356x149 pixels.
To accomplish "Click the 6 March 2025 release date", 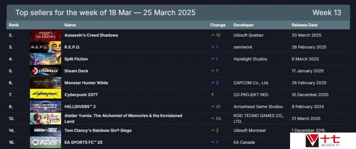I will pos(305,59).
